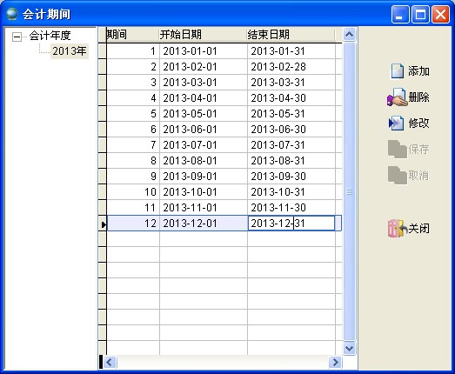
Task: Click the 添加 (Add) document icon
Action: tap(398, 71)
